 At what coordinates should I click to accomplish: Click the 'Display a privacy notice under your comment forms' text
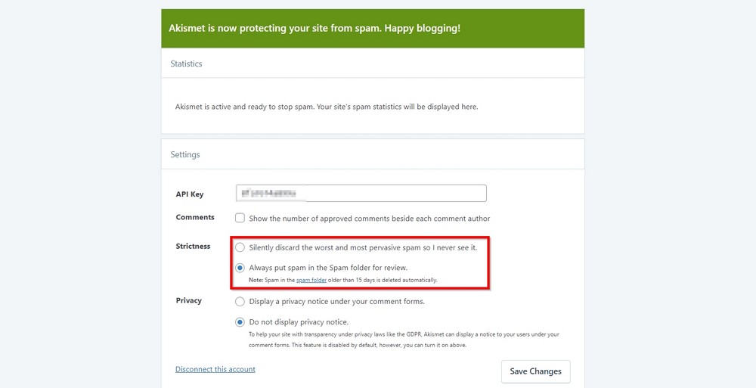tap(337, 302)
